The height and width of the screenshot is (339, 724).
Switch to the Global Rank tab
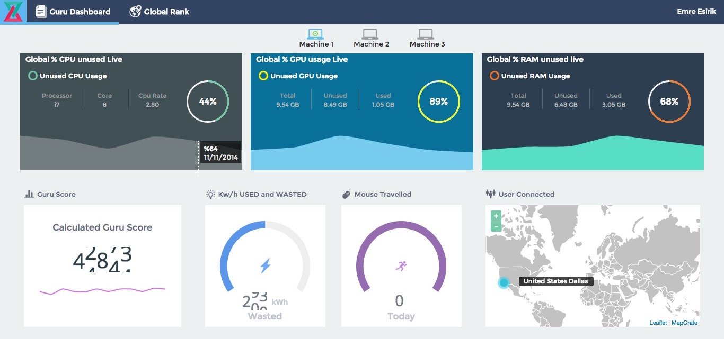(x=160, y=12)
